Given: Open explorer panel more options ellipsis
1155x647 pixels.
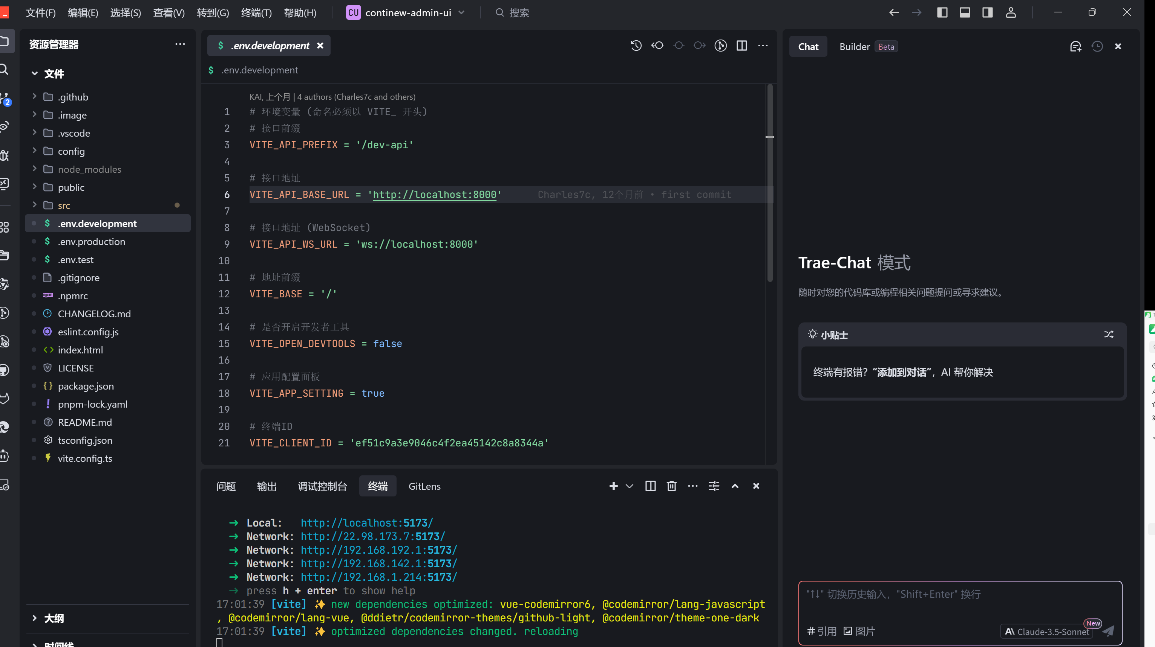Looking at the screenshot, I should click(x=180, y=44).
